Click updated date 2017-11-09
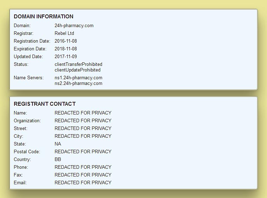Screen dimensions: 267x198 (x=66, y=57)
